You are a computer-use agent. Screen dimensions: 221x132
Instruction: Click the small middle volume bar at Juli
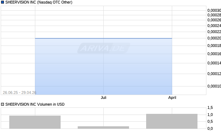[103, 127]
